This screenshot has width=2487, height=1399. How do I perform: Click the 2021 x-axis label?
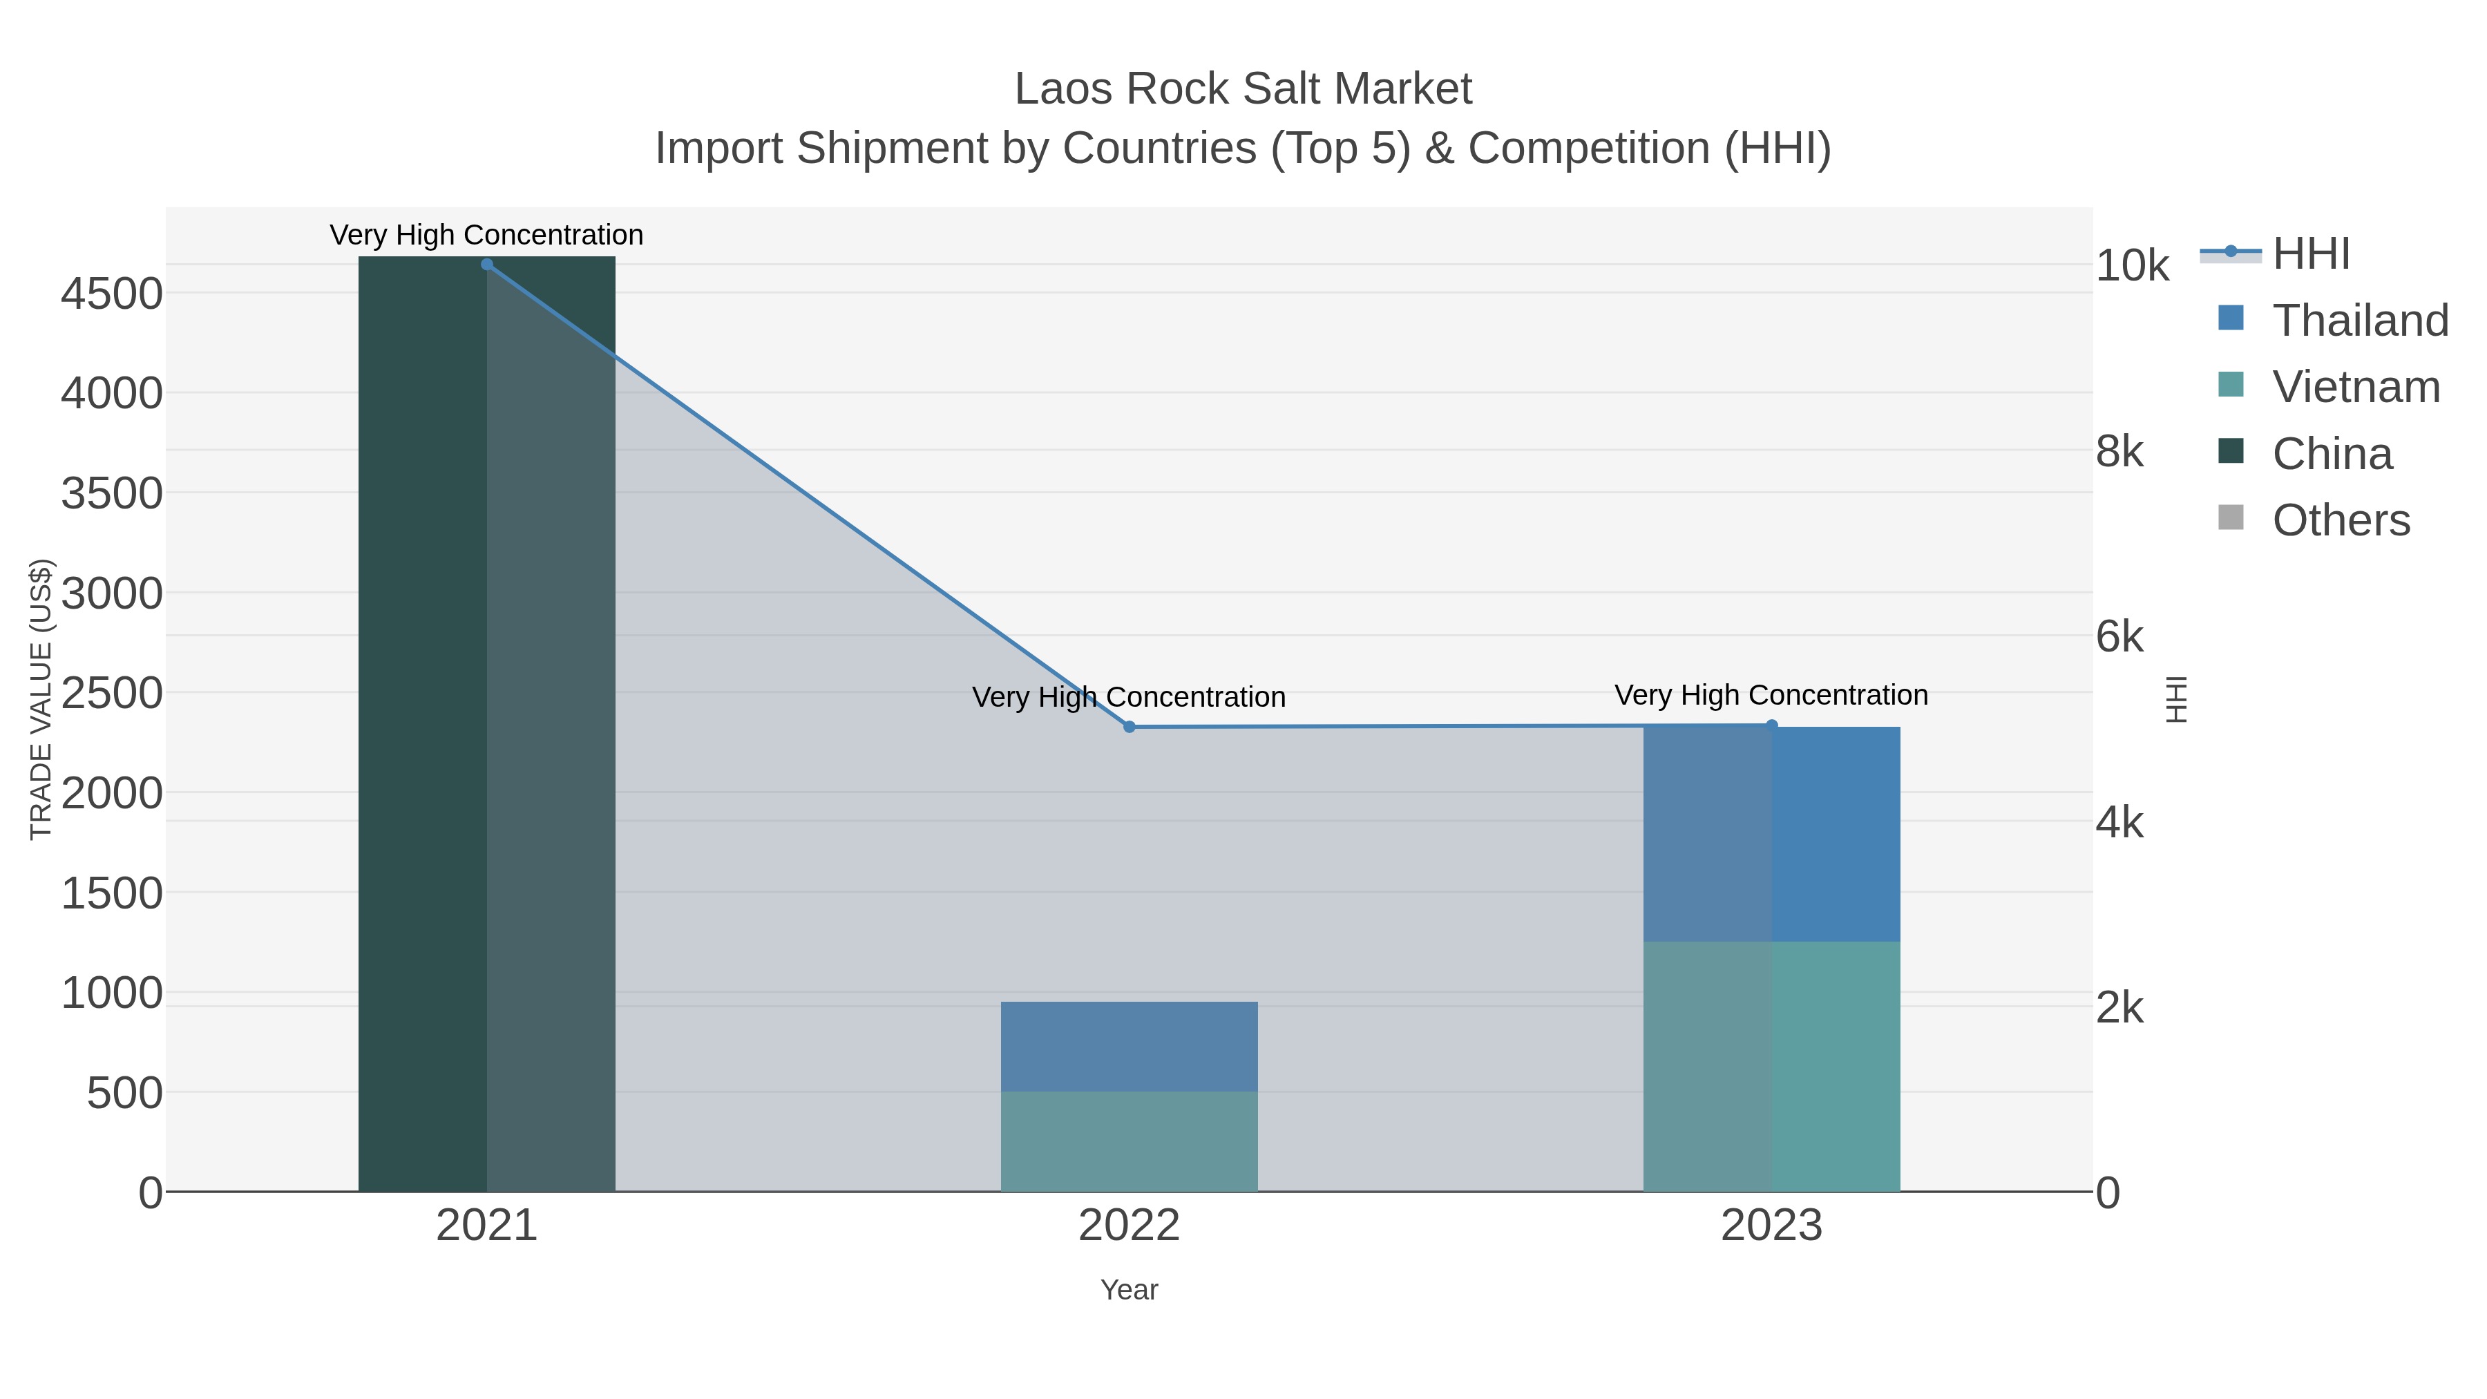pyautogui.click(x=486, y=1226)
